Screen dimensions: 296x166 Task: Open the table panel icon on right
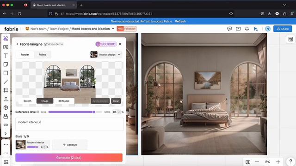[x=290, y=39]
